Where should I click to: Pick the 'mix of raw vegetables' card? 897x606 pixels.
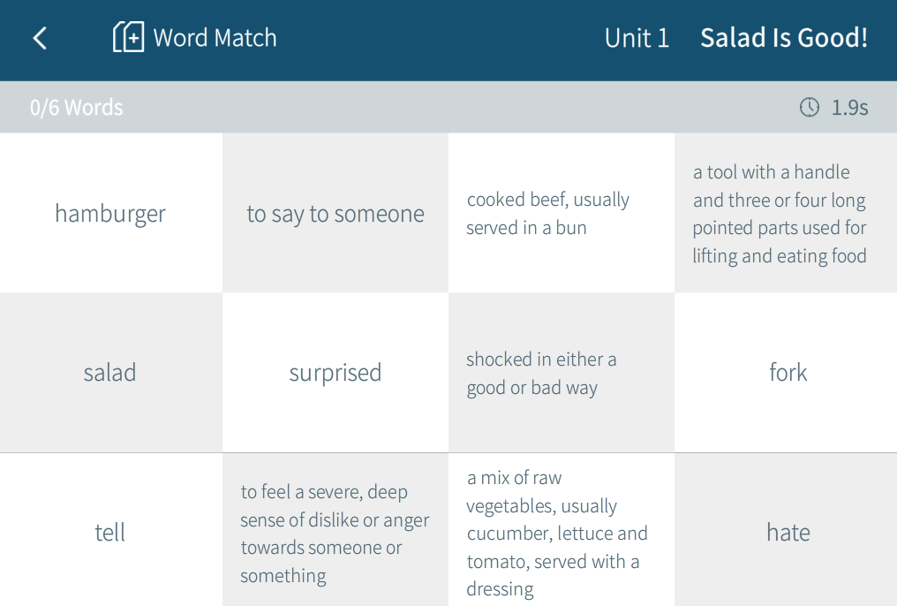561,532
